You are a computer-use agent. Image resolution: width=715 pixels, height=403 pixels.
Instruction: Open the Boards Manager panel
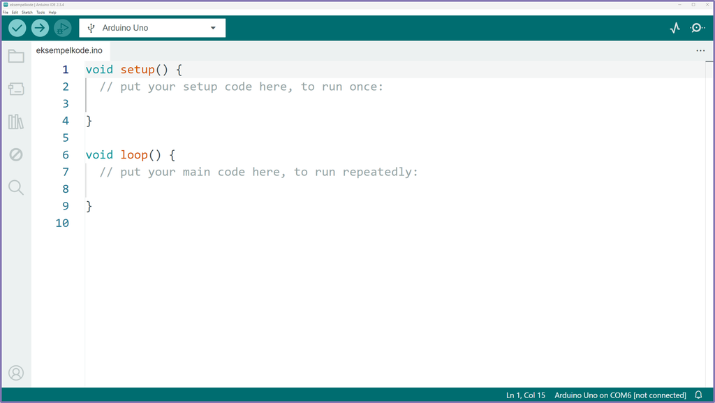(16, 89)
